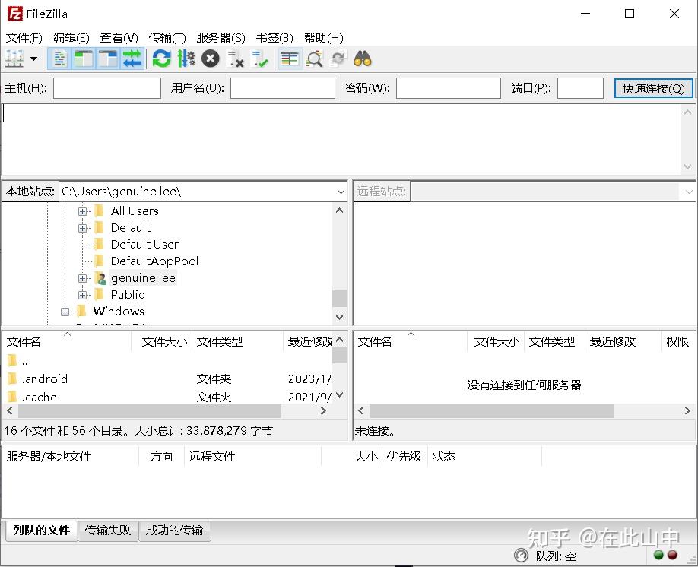Viewport: 698px width, 567px height.
Task: Click the green activity indicator light
Action: tap(658, 555)
